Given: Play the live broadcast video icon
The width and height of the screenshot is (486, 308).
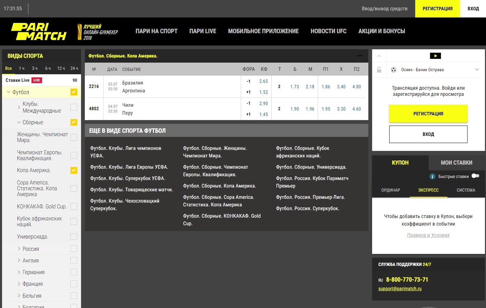Looking at the screenshot, I should pos(435,56).
